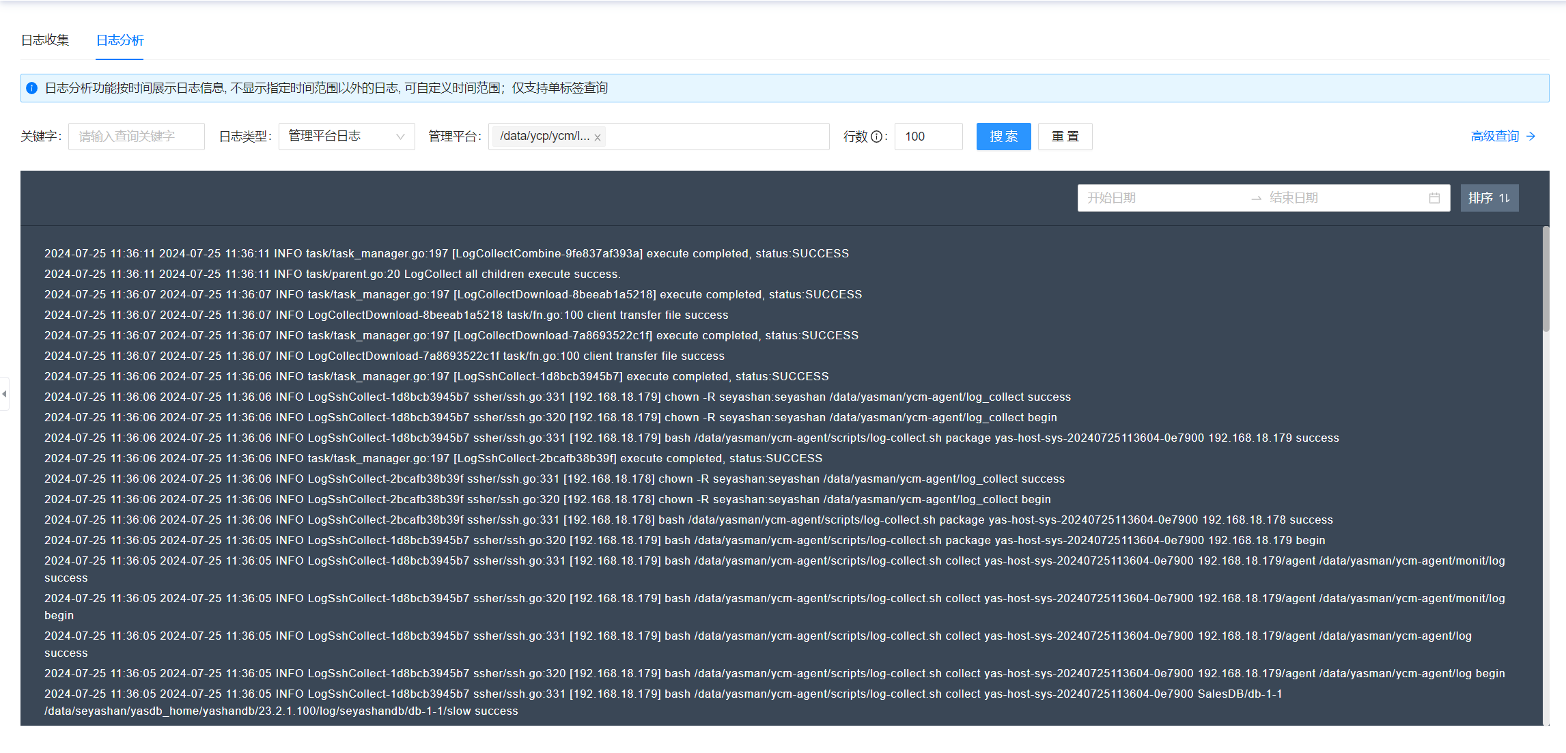Open the 高级查询 link
The image size is (1566, 753).
click(x=1494, y=137)
